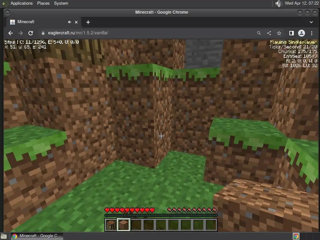Expand the tab search chevron
Image resolution: width=320 pixels, height=240 pixels.
311,22
